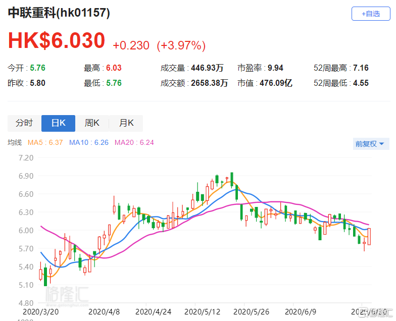Expand the 前复权 adjustment dropdown
The width and height of the screenshot is (396, 321).
point(371,144)
